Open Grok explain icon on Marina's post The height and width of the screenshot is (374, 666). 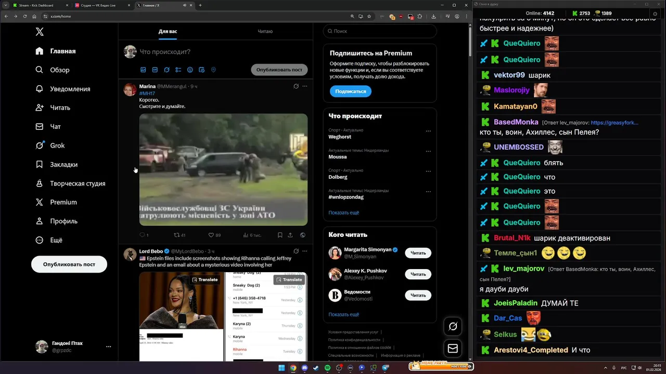pos(296,86)
